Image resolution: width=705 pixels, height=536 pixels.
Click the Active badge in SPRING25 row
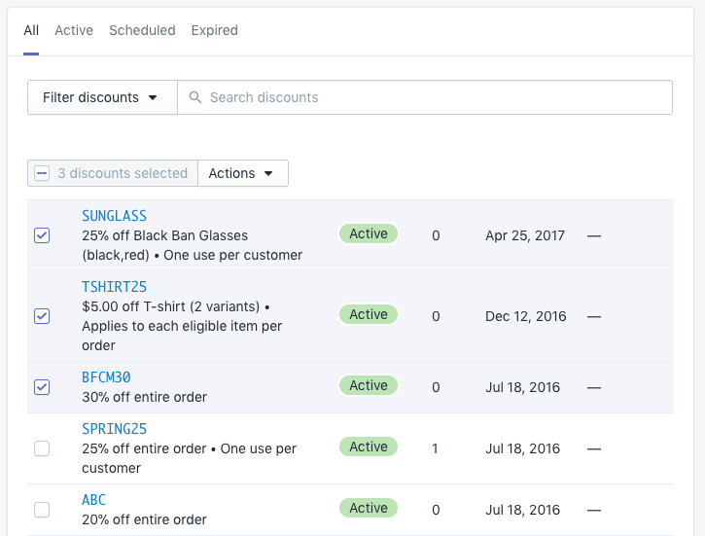coord(369,447)
